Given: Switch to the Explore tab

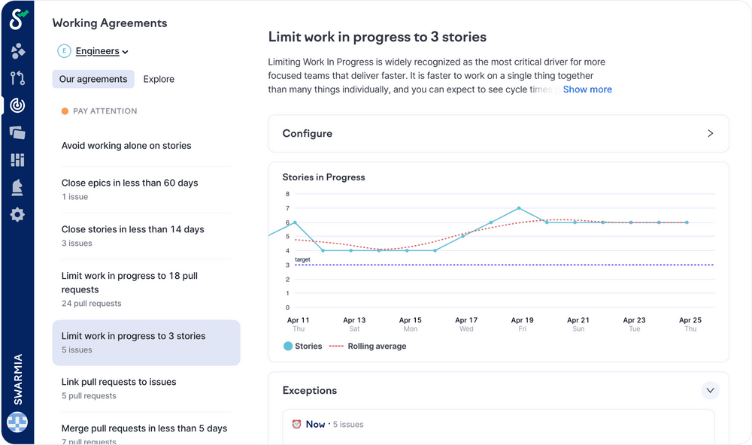Looking at the screenshot, I should (x=159, y=79).
